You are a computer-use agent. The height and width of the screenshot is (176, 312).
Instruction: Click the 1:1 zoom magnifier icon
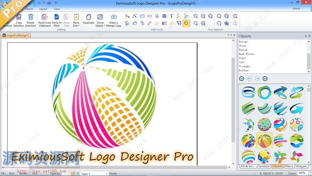tap(203, 16)
